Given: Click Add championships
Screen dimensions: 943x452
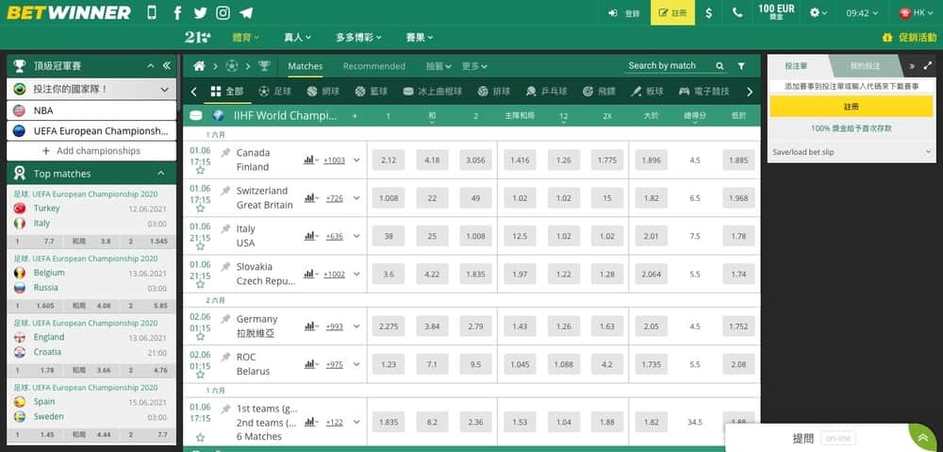Looking at the screenshot, I should (91, 151).
